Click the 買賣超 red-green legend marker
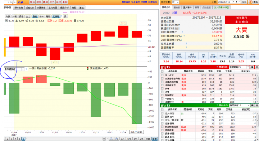259x141 pixels. point(88,68)
